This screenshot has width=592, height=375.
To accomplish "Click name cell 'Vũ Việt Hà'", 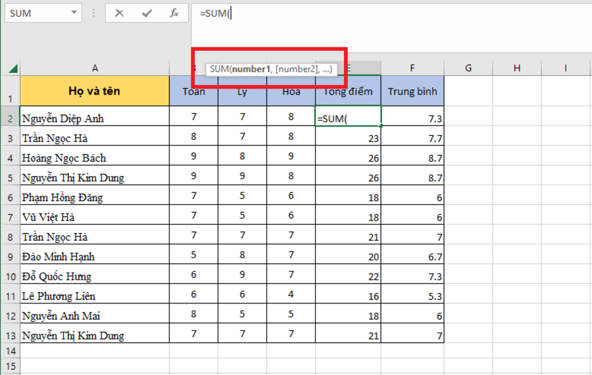I will click(x=94, y=215).
